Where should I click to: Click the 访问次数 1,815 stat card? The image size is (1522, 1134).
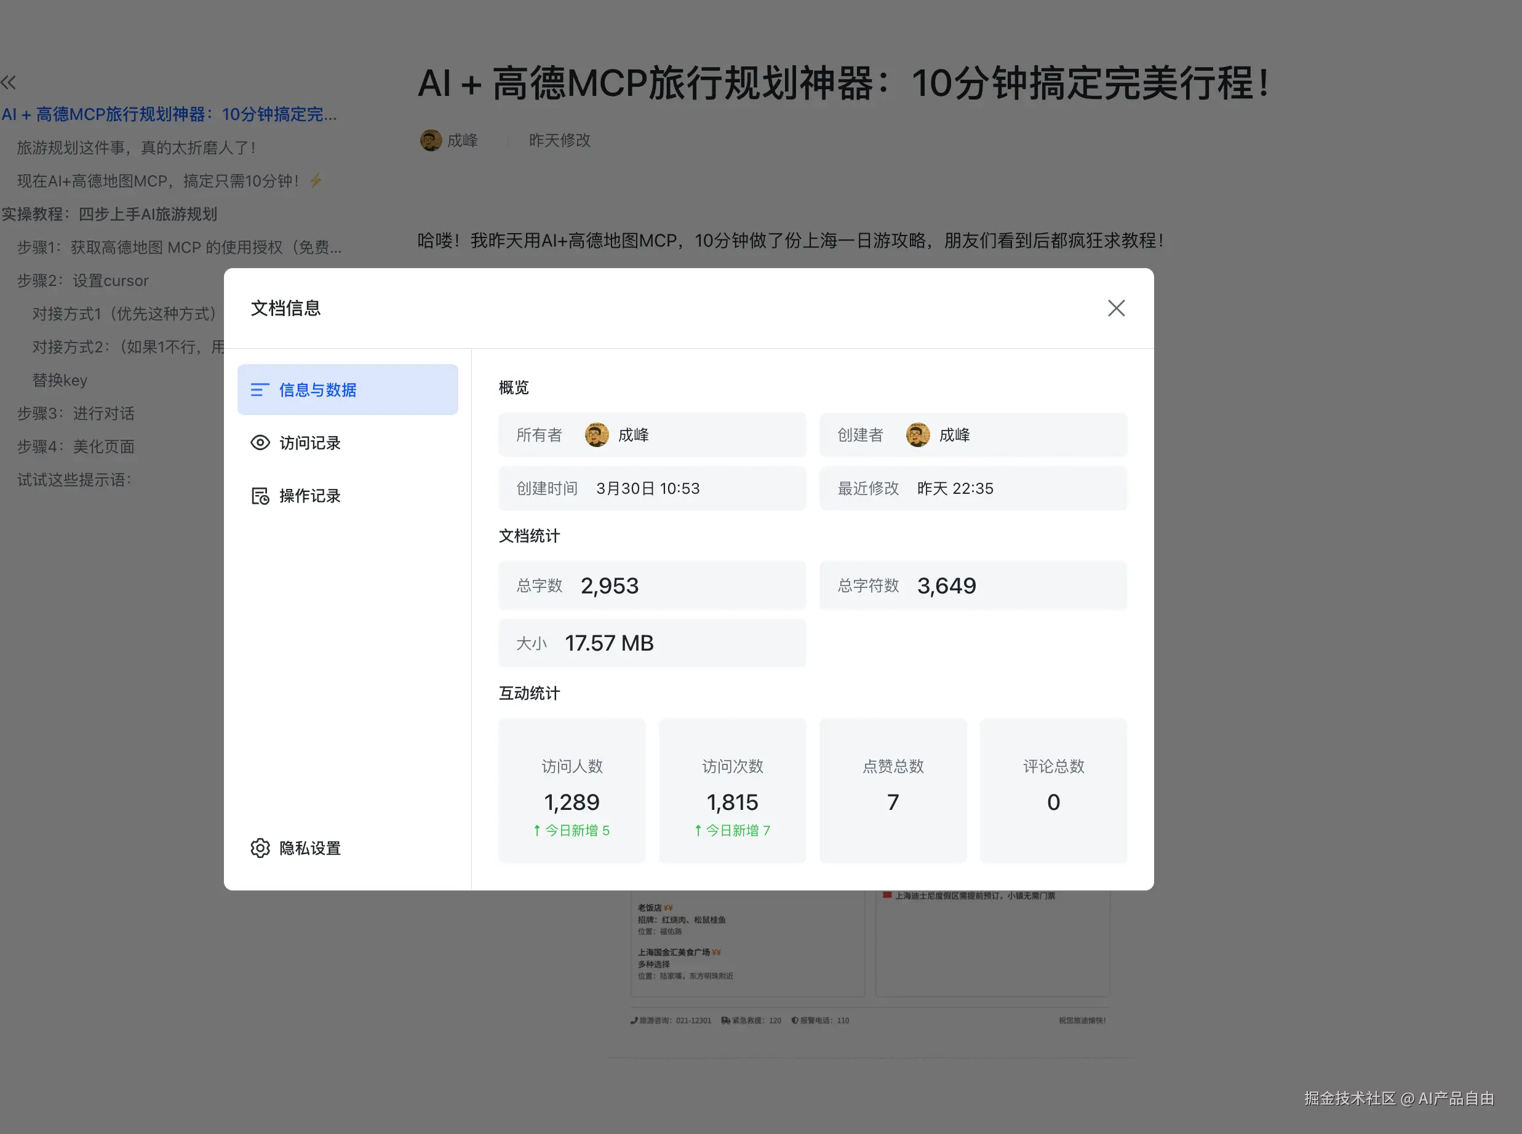tap(732, 790)
